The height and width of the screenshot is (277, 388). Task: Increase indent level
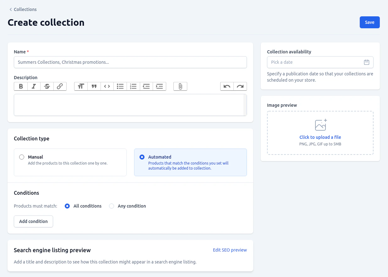[x=159, y=86]
